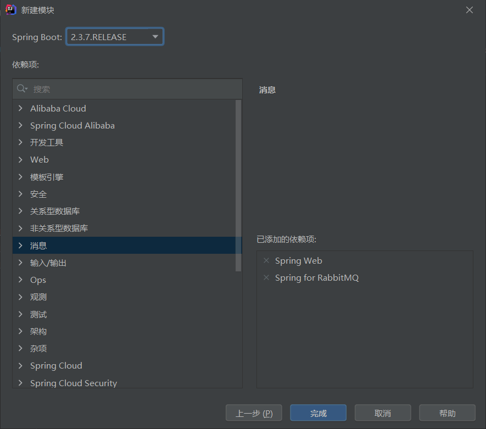This screenshot has height=429, width=486.
Task: Click the dependency list vertical scrollbar
Action: (238, 186)
